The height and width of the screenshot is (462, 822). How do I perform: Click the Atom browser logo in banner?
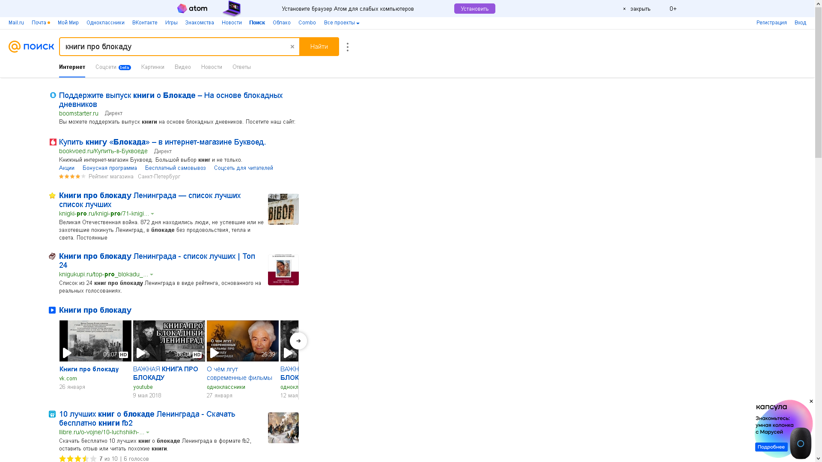(x=192, y=9)
